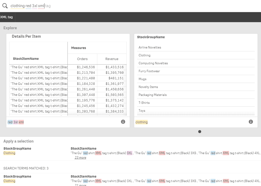Click the highlighted 3XL item in selection
Image resolution: width=261 pixels, height=186 pixels.
pos(129,153)
